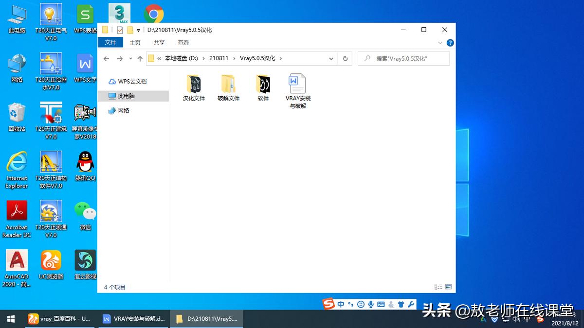The image size is (584, 328).
Task: Expand the address bar dropdown arrow
Action: (x=330, y=58)
